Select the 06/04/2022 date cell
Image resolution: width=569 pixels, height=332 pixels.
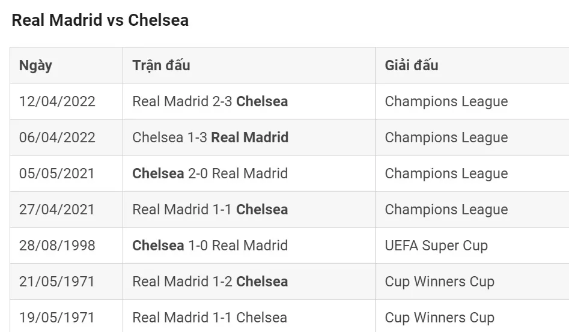coord(57,137)
